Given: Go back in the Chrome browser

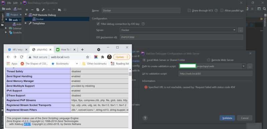Looking at the screenshot, I should pyautogui.click(x=8, y=57).
